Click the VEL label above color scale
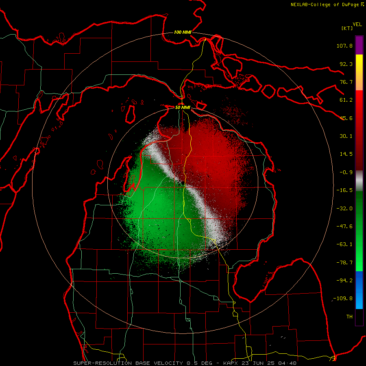The height and width of the screenshot is (366, 366). [357, 24]
